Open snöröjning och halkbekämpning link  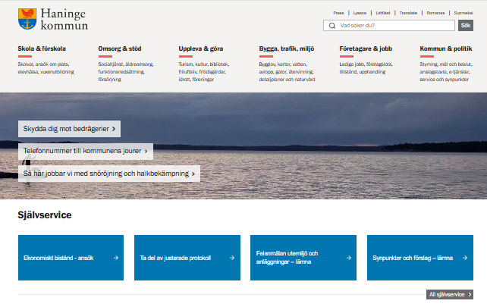pos(109,174)
